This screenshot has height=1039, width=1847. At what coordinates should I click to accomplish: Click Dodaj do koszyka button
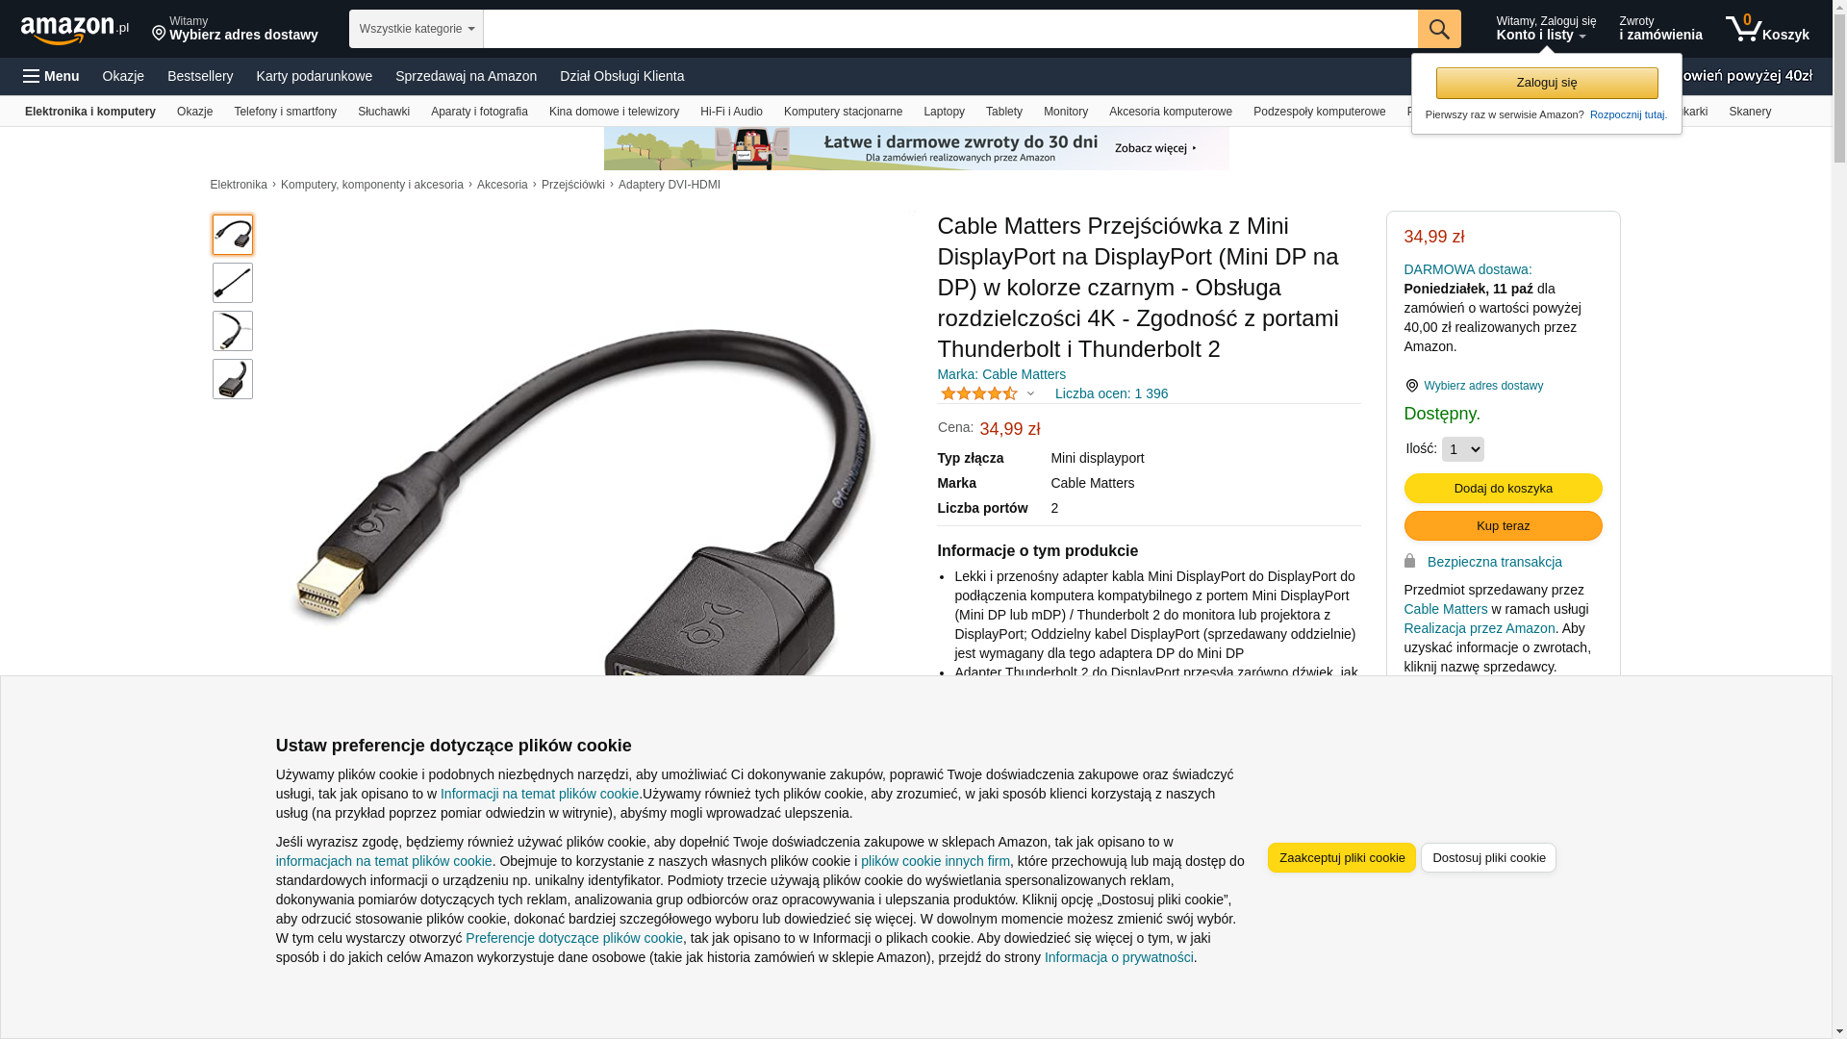point(1503,488)
